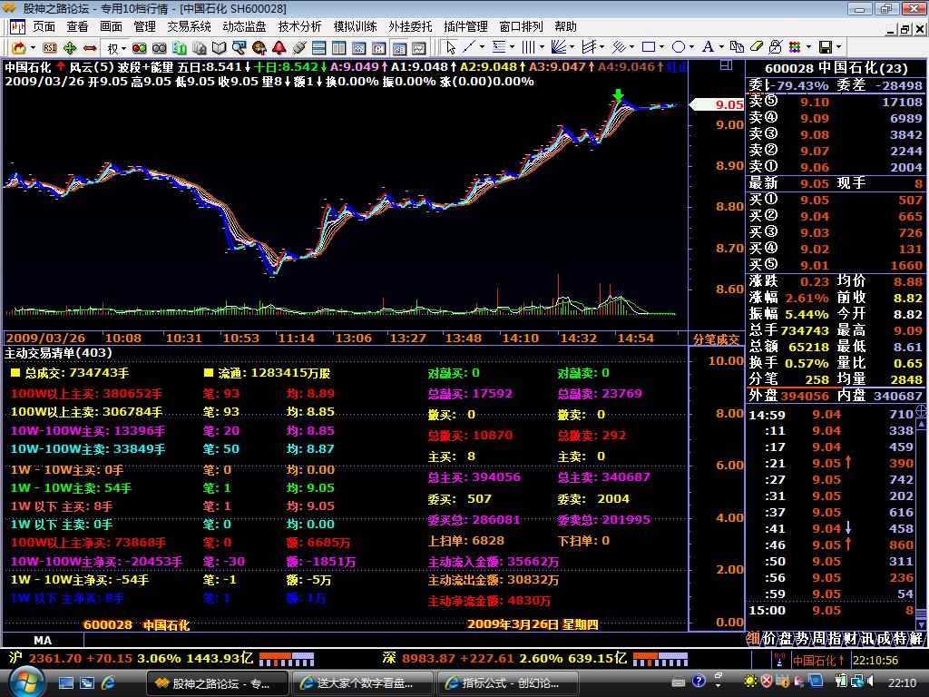Click the green four-way arrow icon
Viewport: 929px width, 697px height.
(70, 47)
